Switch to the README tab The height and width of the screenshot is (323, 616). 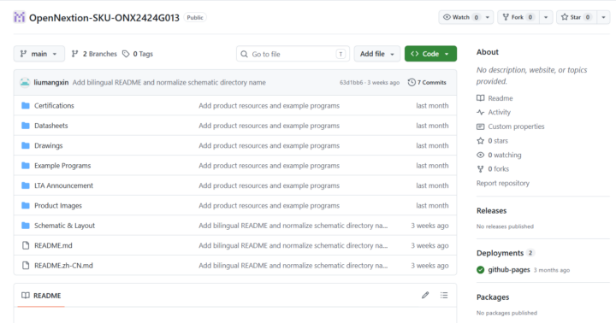41,296
